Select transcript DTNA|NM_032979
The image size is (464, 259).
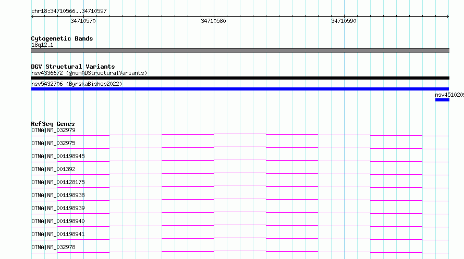(x=53, y=130)
